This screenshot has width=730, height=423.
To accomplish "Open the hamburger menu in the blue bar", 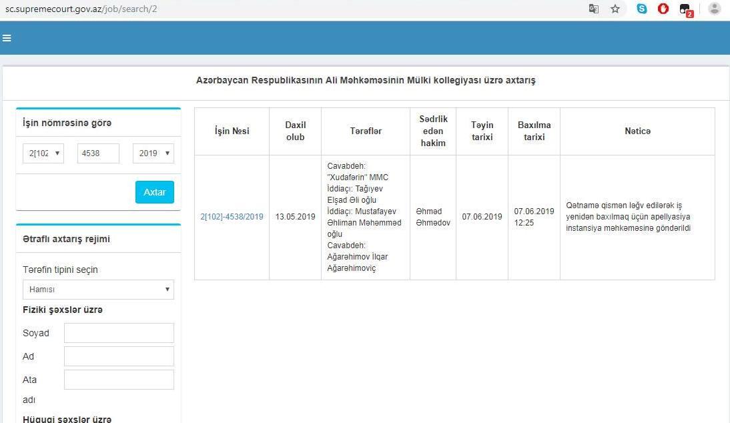I will coord(7,38).
